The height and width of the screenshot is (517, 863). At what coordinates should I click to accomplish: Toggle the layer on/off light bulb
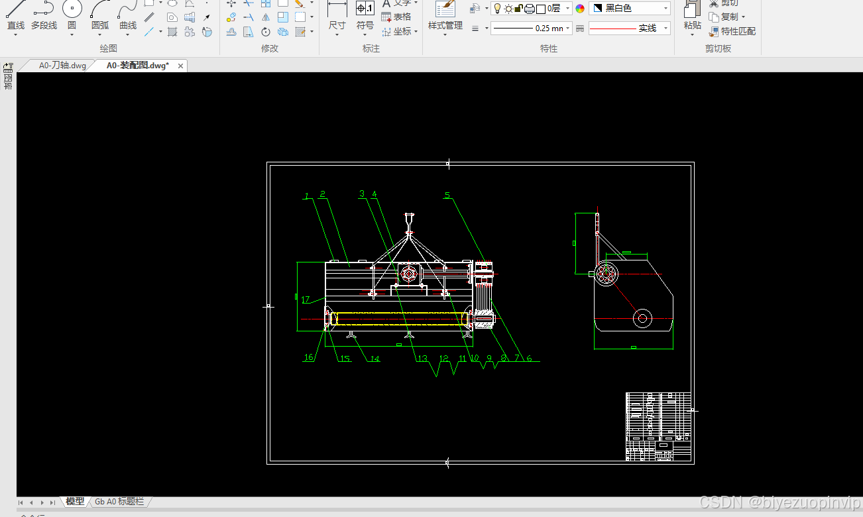click(x=497, y=9)
